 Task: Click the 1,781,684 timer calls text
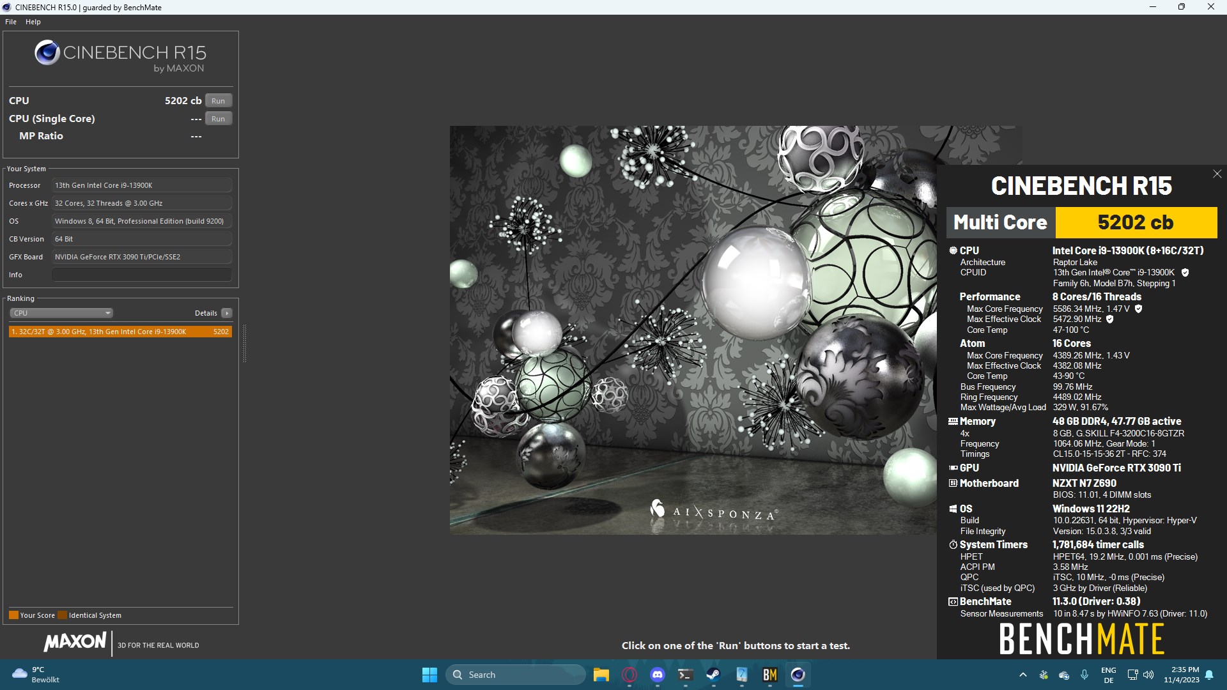coord(1098,545)
